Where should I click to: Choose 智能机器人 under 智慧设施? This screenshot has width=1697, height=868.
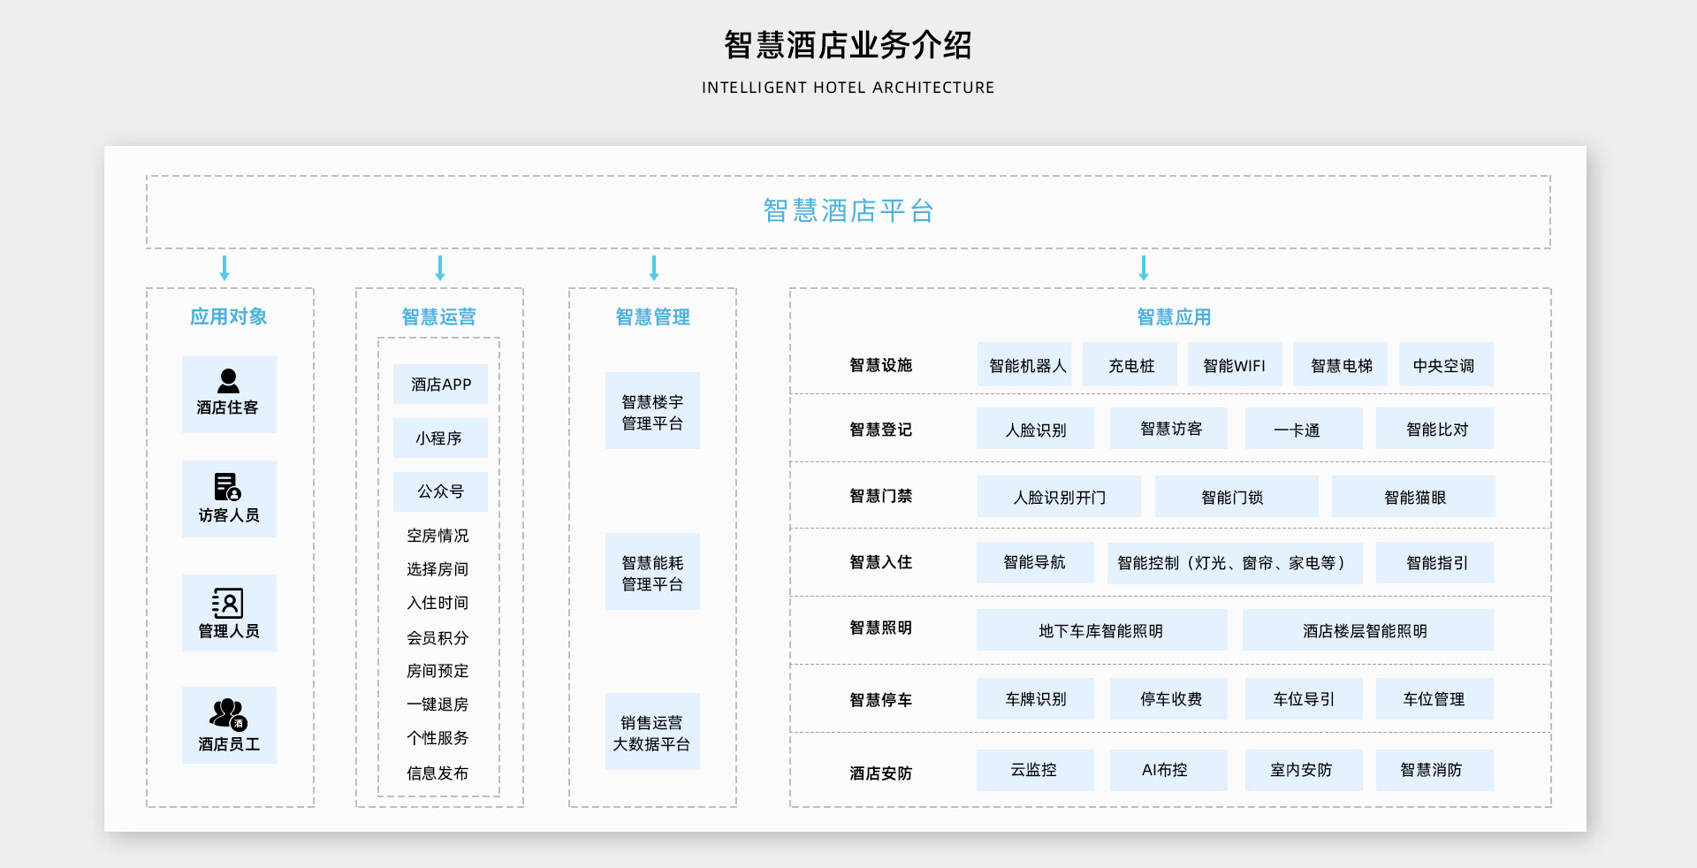pos(1025,365)
